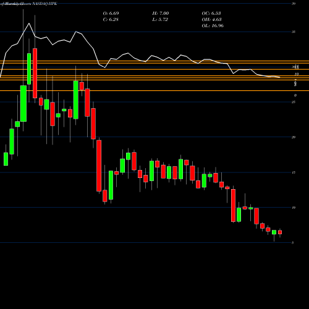Select the low value L: 5.72

coord(160,20)
